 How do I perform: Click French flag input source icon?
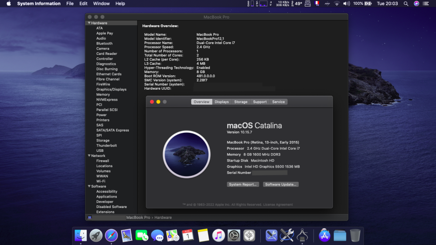317,3
